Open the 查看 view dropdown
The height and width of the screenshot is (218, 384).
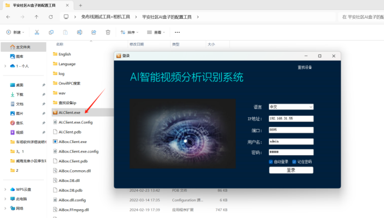pyautogui.click(x=156, y=32)
